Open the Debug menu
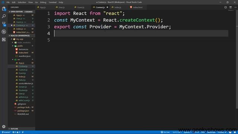The width and height of the screenshot is (238, 134). coord(43,2)
